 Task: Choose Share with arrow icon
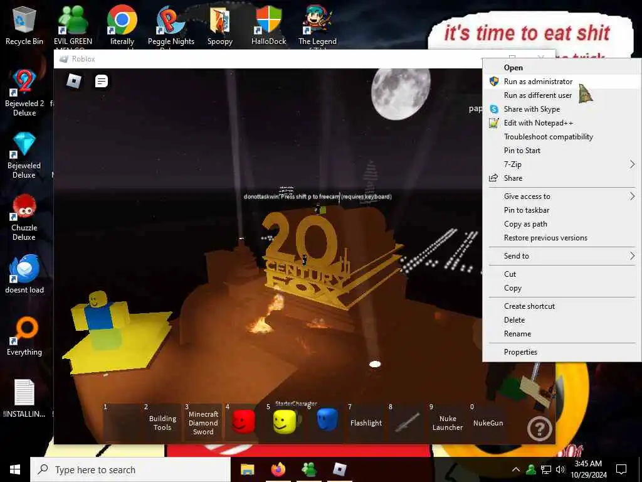tap(562, 178)
